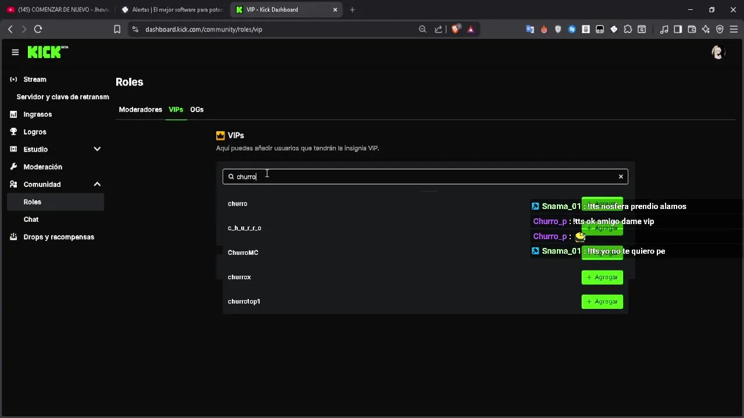The height and width of the screenshot is (418, 744).
Task: Switch to the Alertas browser tab
Action: pyautogui.click(x=173, y=9)
